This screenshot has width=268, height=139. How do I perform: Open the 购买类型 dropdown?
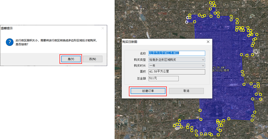(x=177, y=60)
